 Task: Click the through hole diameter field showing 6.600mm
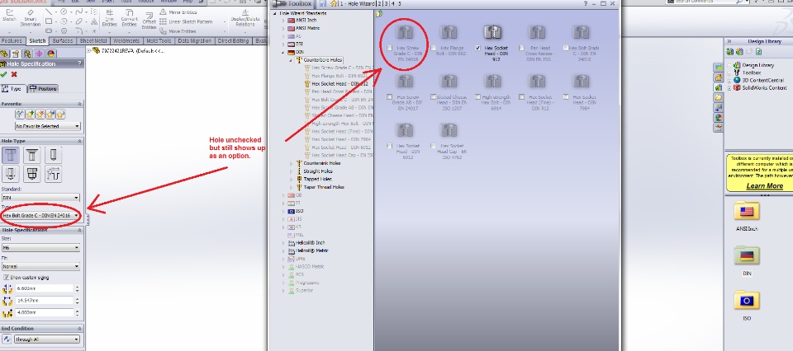coord(45,288)
